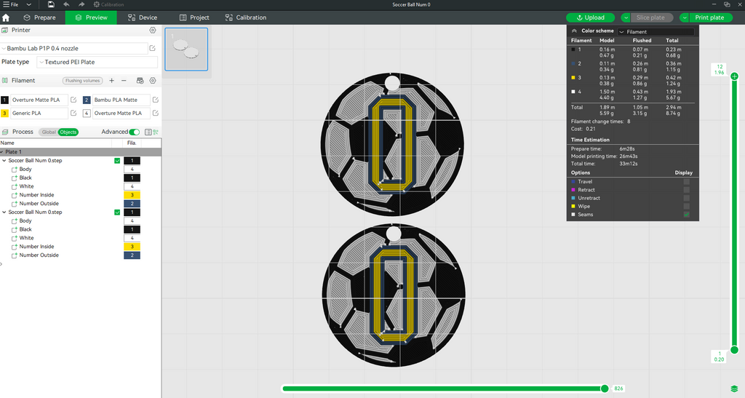Uncheck the Seams display checkbox
This screenshot has height=398, width=745.
[687, 215]
